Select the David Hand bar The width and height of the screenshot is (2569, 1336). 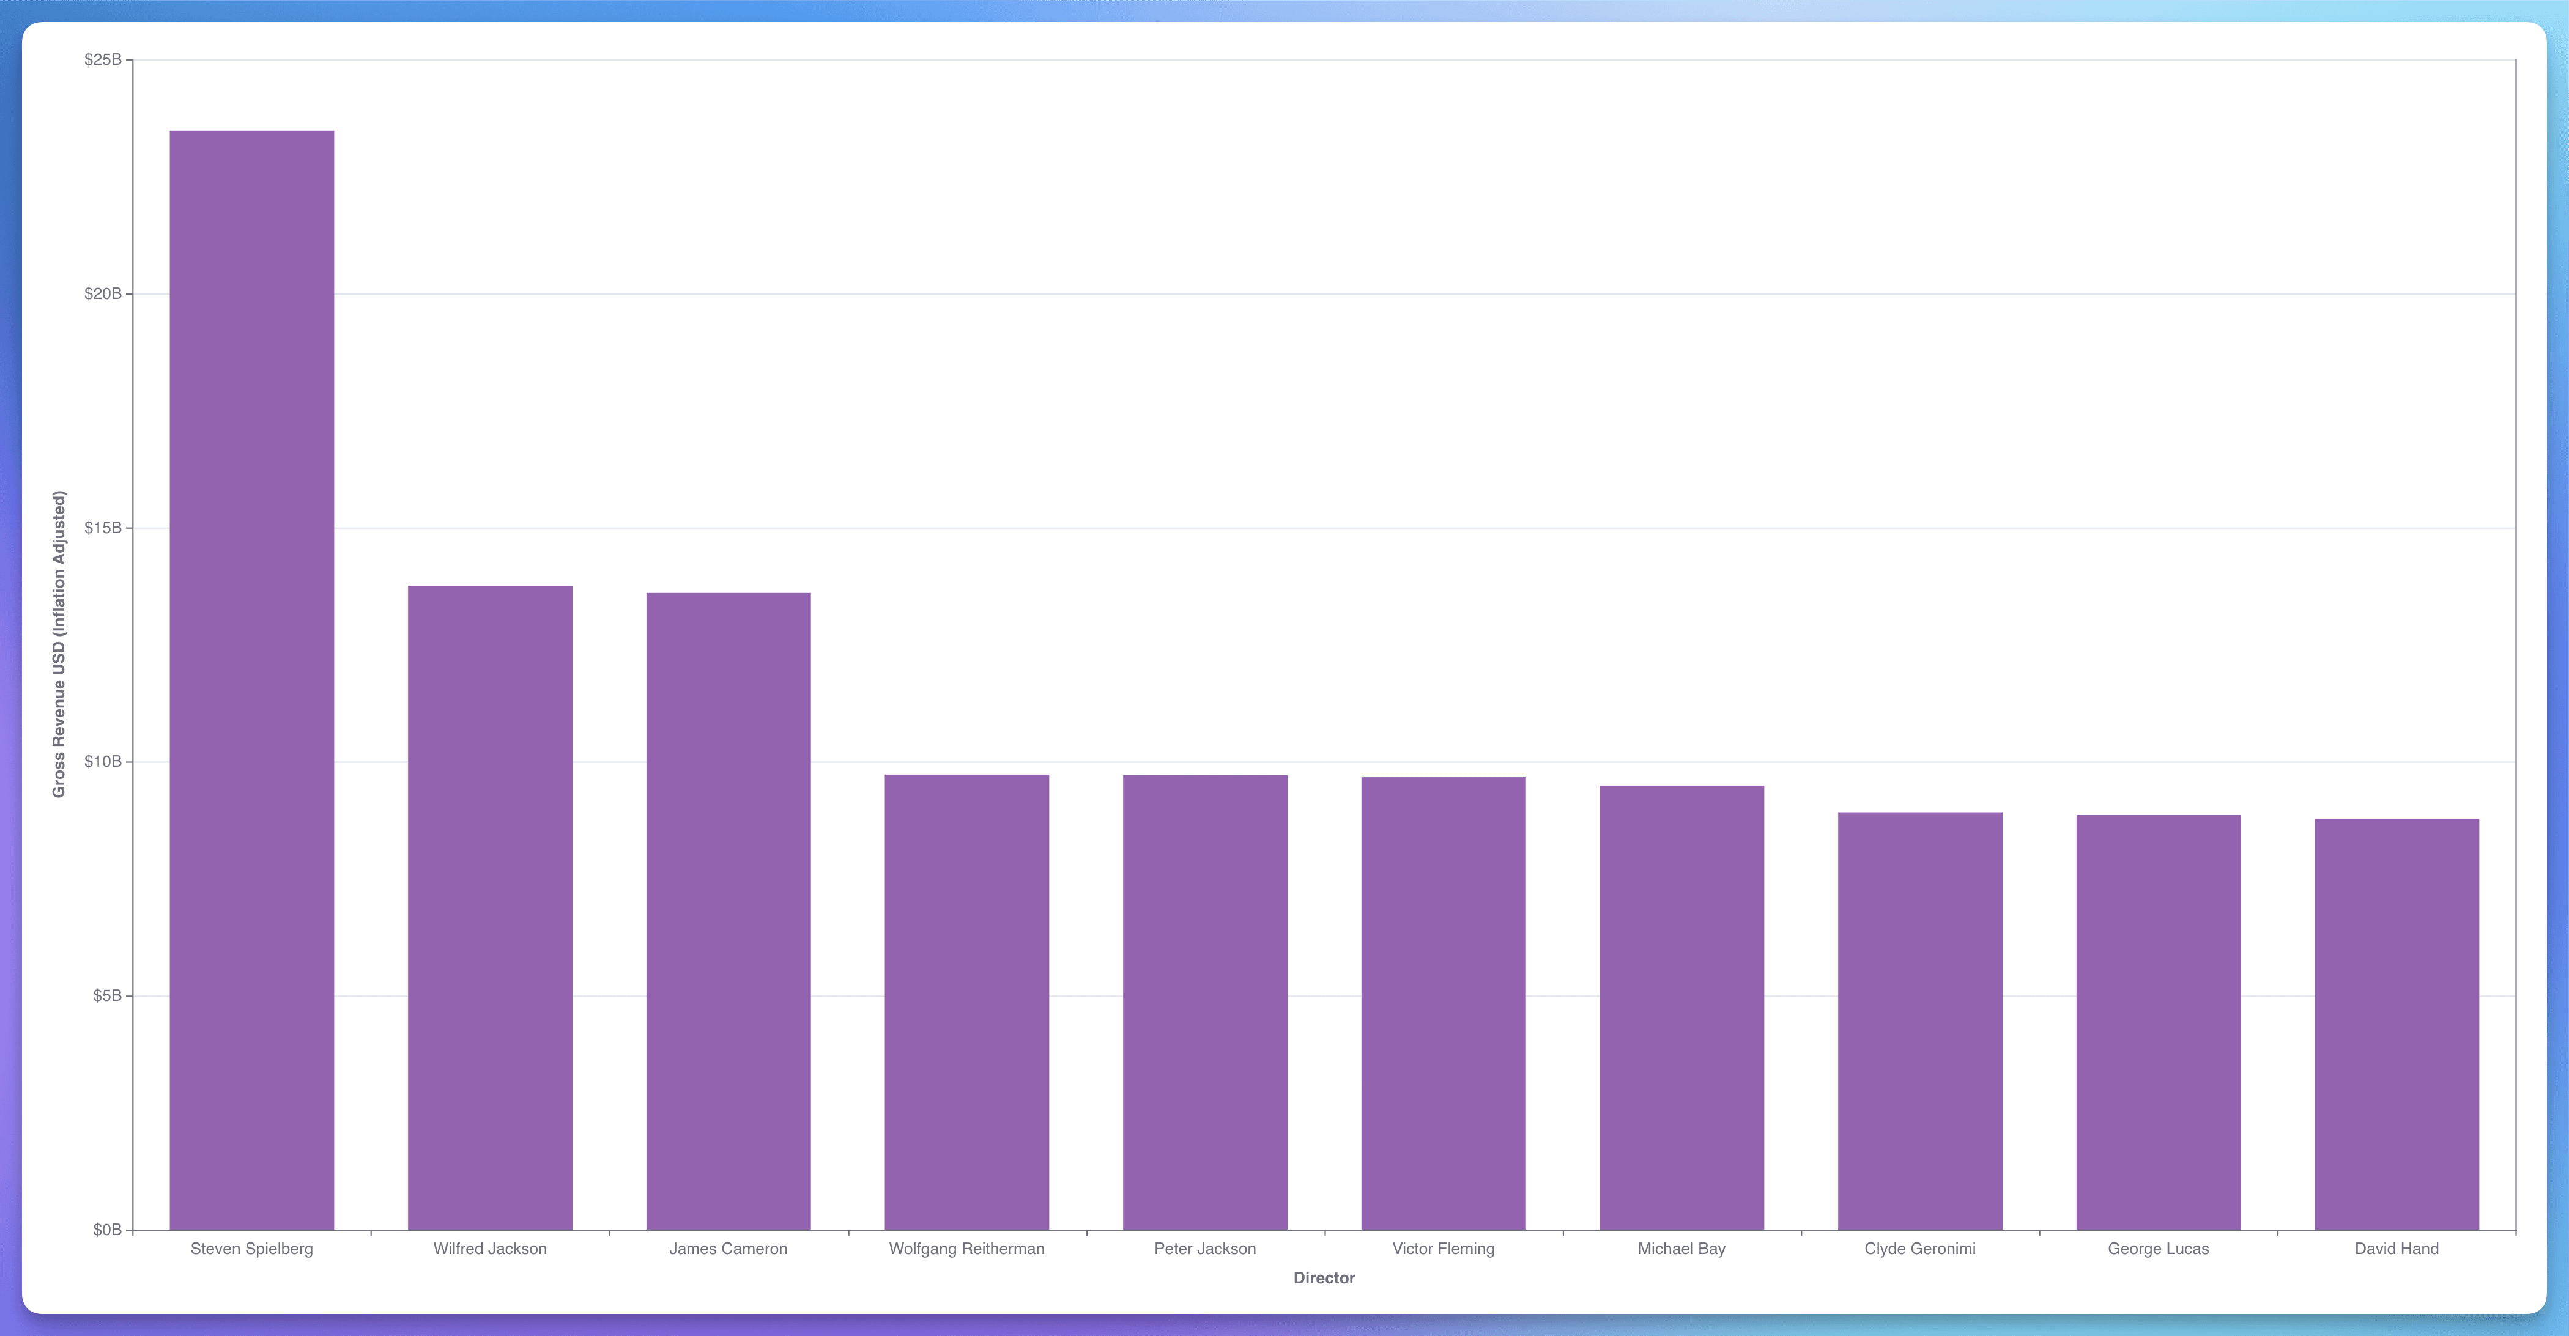tap(2397, 1025)
